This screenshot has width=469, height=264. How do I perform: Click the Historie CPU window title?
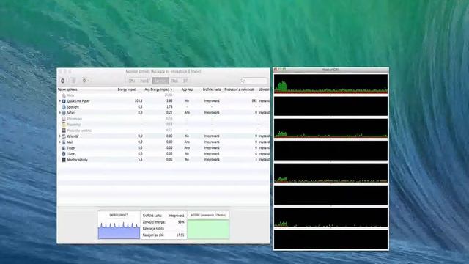[x=330, y=70]
